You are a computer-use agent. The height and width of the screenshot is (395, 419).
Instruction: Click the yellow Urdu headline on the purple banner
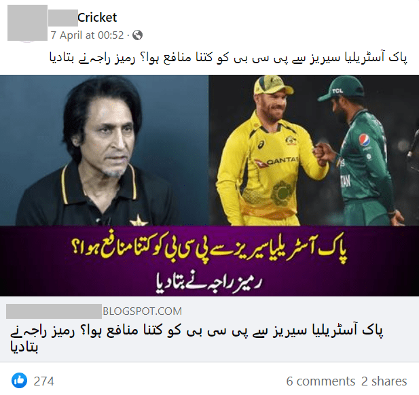pyautogui.click(x=210, y=250)
